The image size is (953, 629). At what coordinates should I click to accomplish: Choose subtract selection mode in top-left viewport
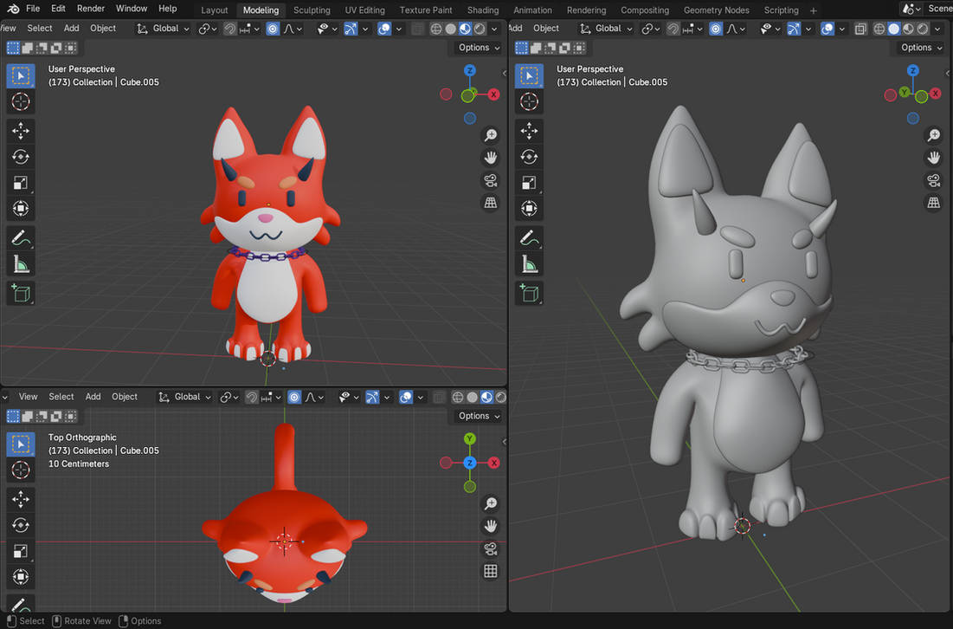pyautogui.click(x=42, y=48)
